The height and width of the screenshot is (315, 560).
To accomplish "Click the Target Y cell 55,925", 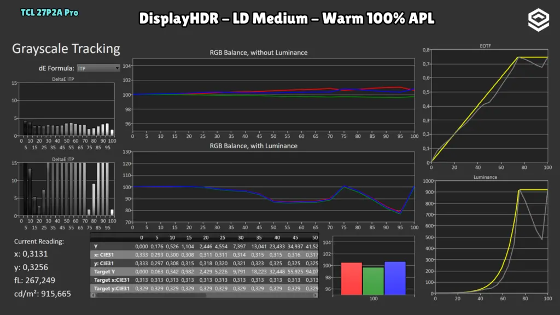I will coord(295,271).
